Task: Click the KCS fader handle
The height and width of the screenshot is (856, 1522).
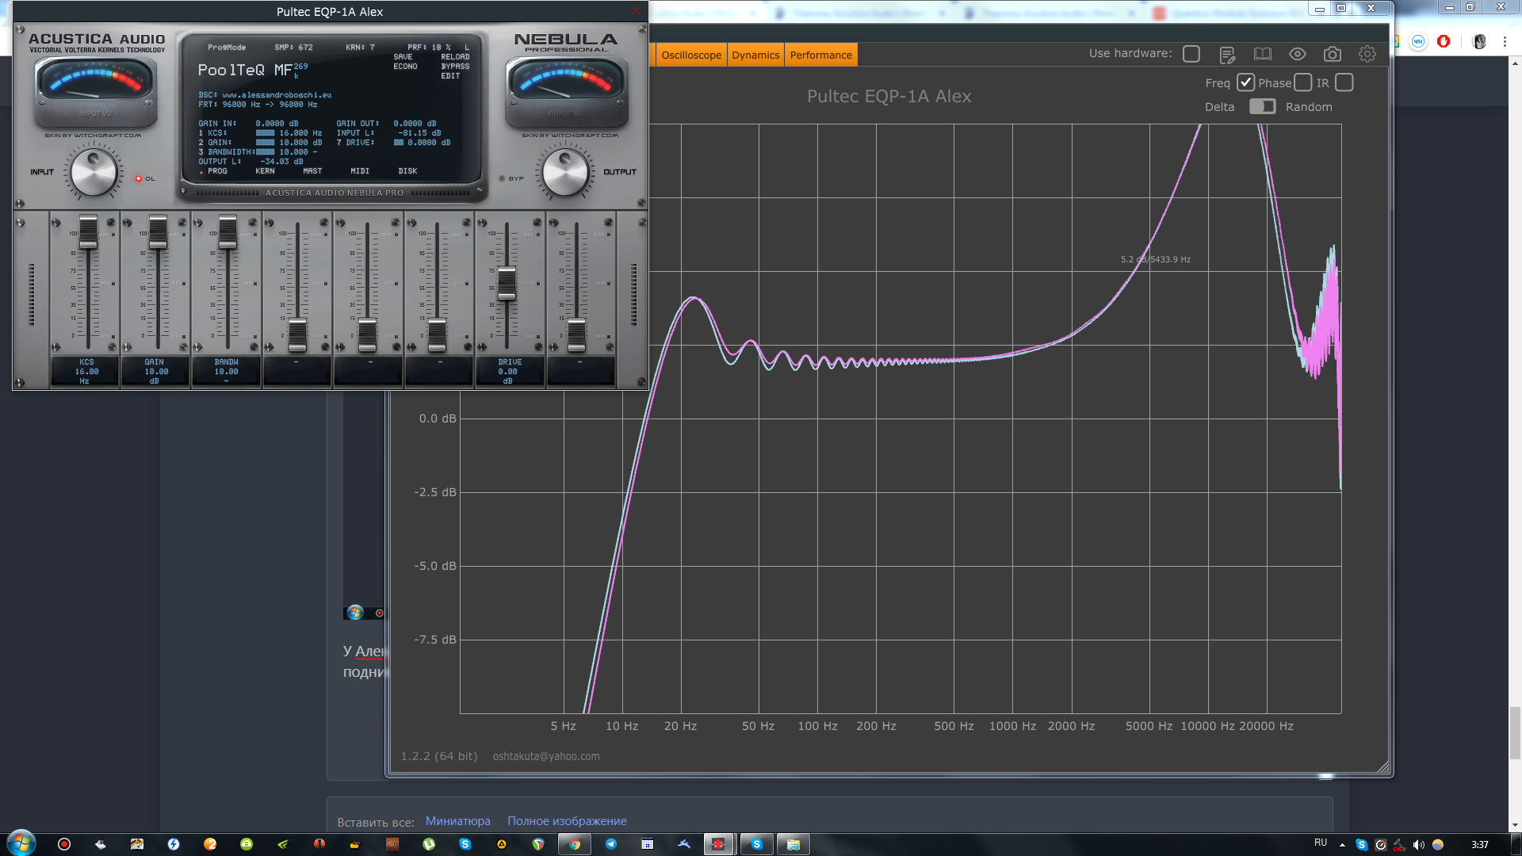Action: (88, 231)
